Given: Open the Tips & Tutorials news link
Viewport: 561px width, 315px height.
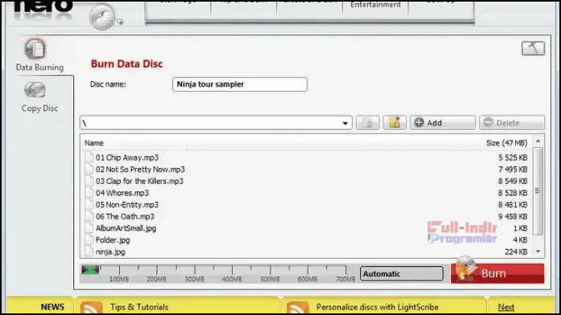Looking at the screenshot, I should pyautogui.click(x=139, y=307).
